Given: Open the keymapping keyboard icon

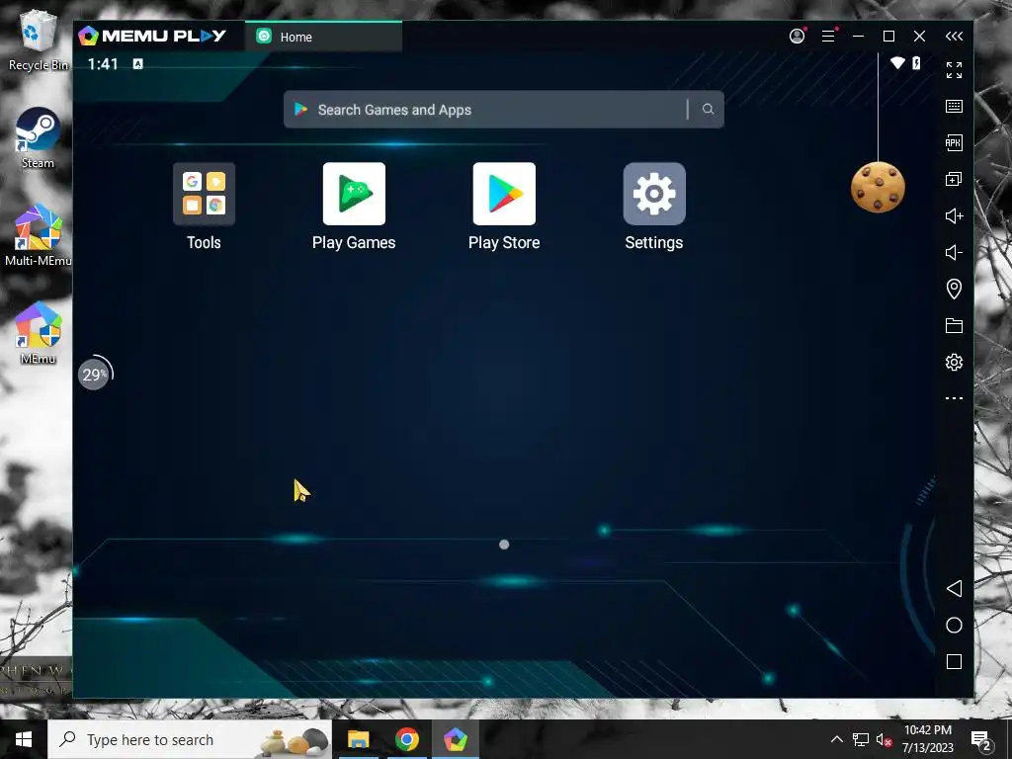Looking at the screenshot, I should [954, 107].
